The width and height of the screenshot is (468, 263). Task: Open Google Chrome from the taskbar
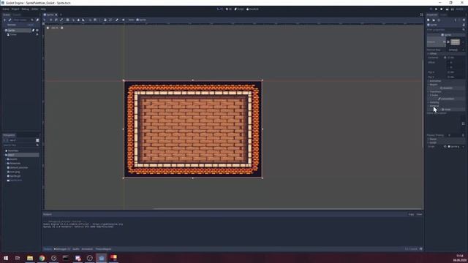pos(42,258)
